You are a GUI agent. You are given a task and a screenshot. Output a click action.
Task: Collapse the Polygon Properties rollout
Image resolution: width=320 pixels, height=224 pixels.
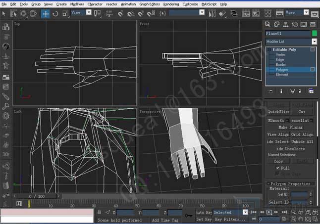[x=291, y=183]
